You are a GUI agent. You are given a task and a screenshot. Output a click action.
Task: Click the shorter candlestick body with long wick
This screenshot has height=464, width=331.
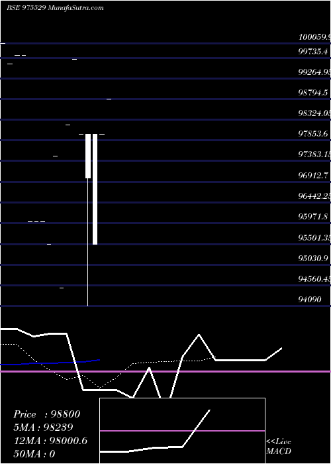[x=88, y=156]
